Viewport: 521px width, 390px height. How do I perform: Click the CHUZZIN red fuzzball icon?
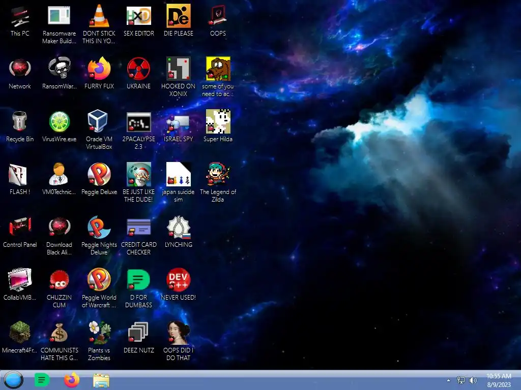pos(59,280)
